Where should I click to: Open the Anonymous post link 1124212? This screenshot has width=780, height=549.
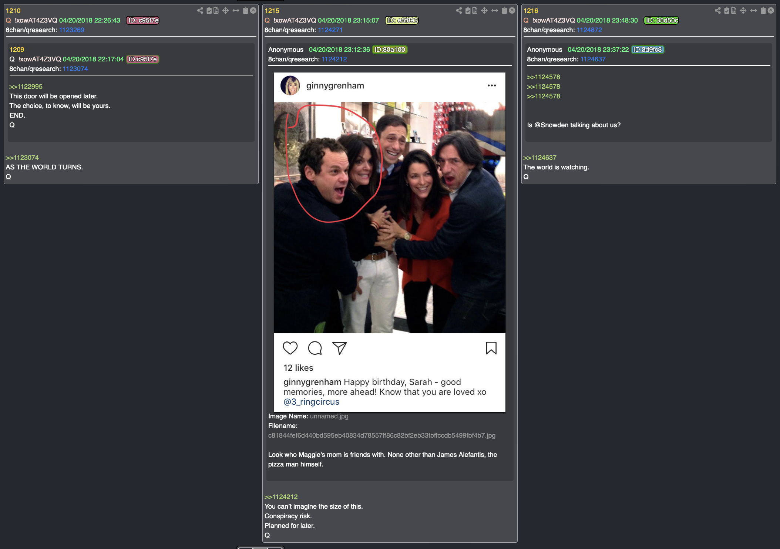334,59
